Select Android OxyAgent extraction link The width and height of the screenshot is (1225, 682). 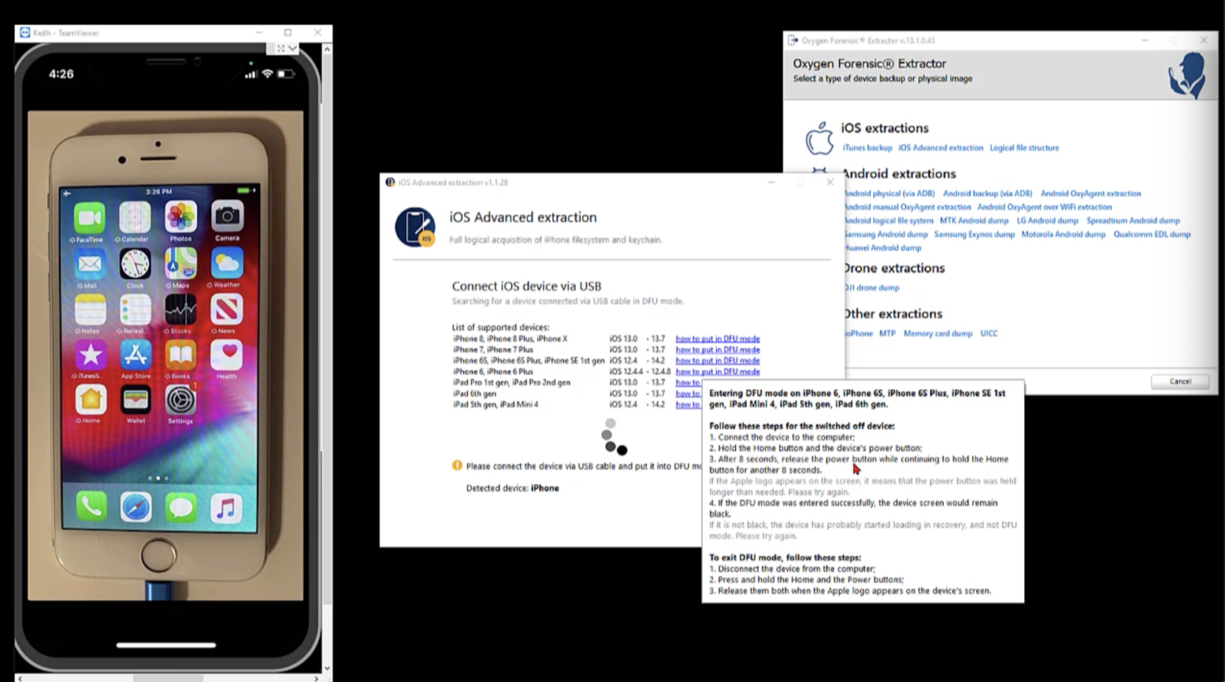click(1091, 194)
